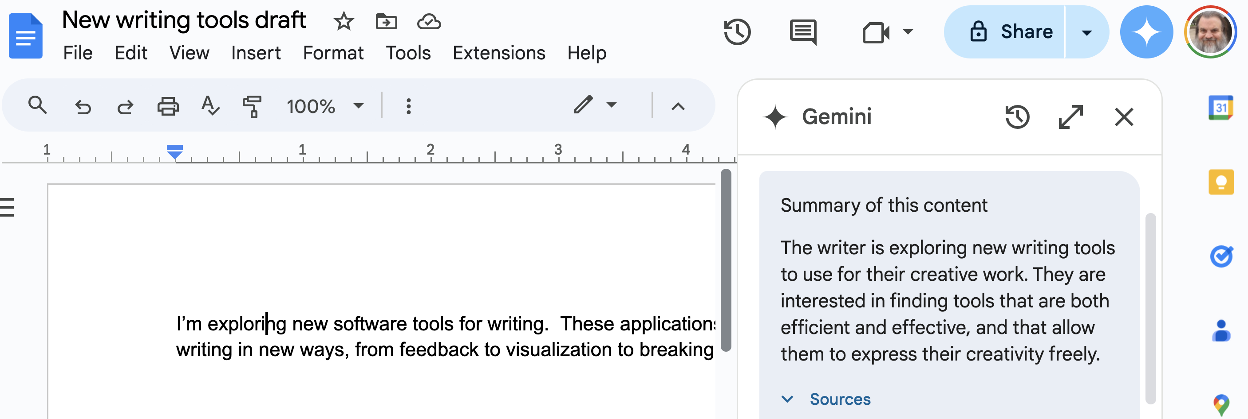This screenshot has width=1248, height=419.
Task: Click the document vertical scrollbar
Action: [x=725, y=260]
